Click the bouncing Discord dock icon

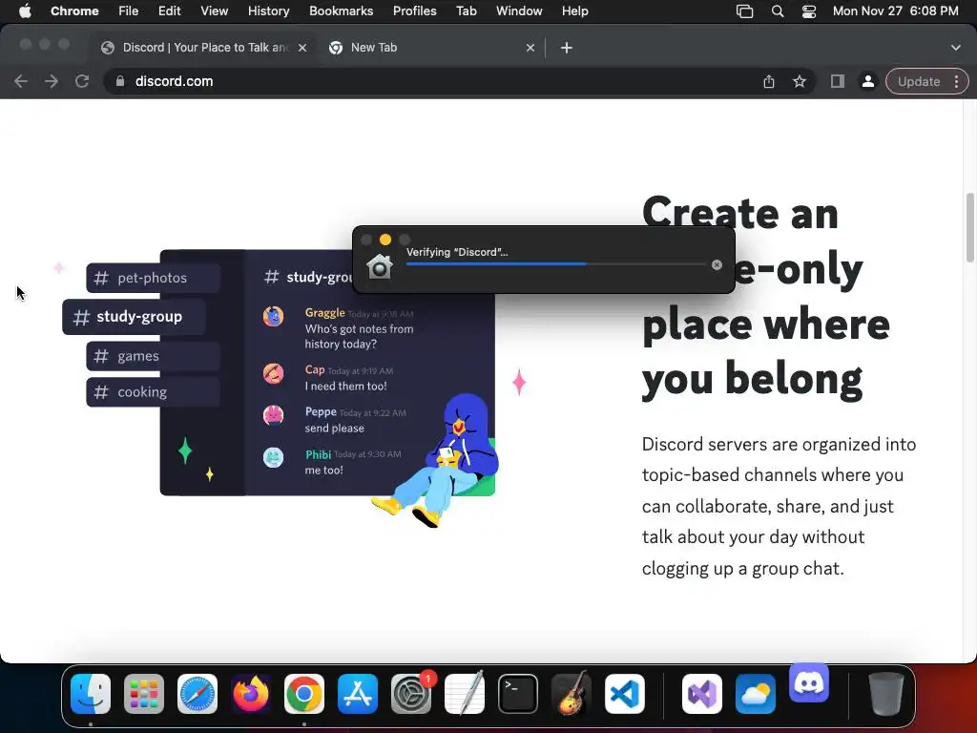tap(809, 682)
